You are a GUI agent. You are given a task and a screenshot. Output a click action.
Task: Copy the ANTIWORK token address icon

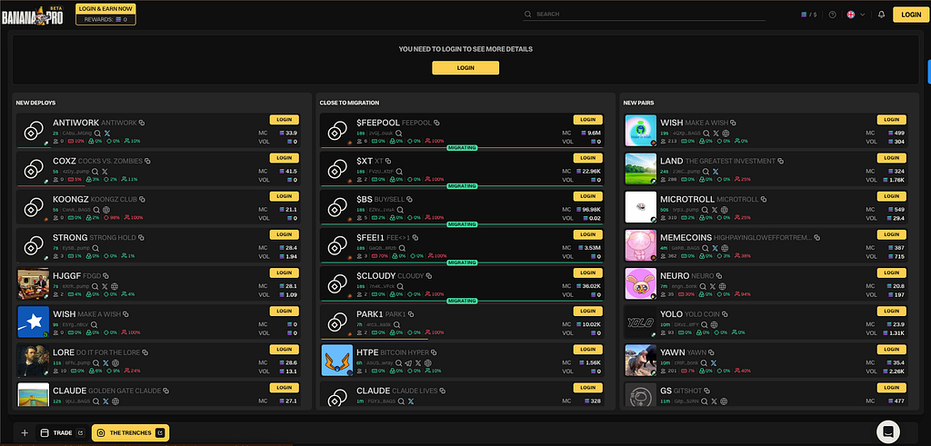[142, 123]
